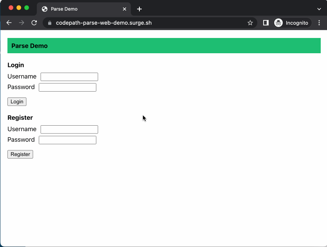The image size is (327, 247).
Task: Bookmark this page with the star icon
Action: (x=250, y=23)
